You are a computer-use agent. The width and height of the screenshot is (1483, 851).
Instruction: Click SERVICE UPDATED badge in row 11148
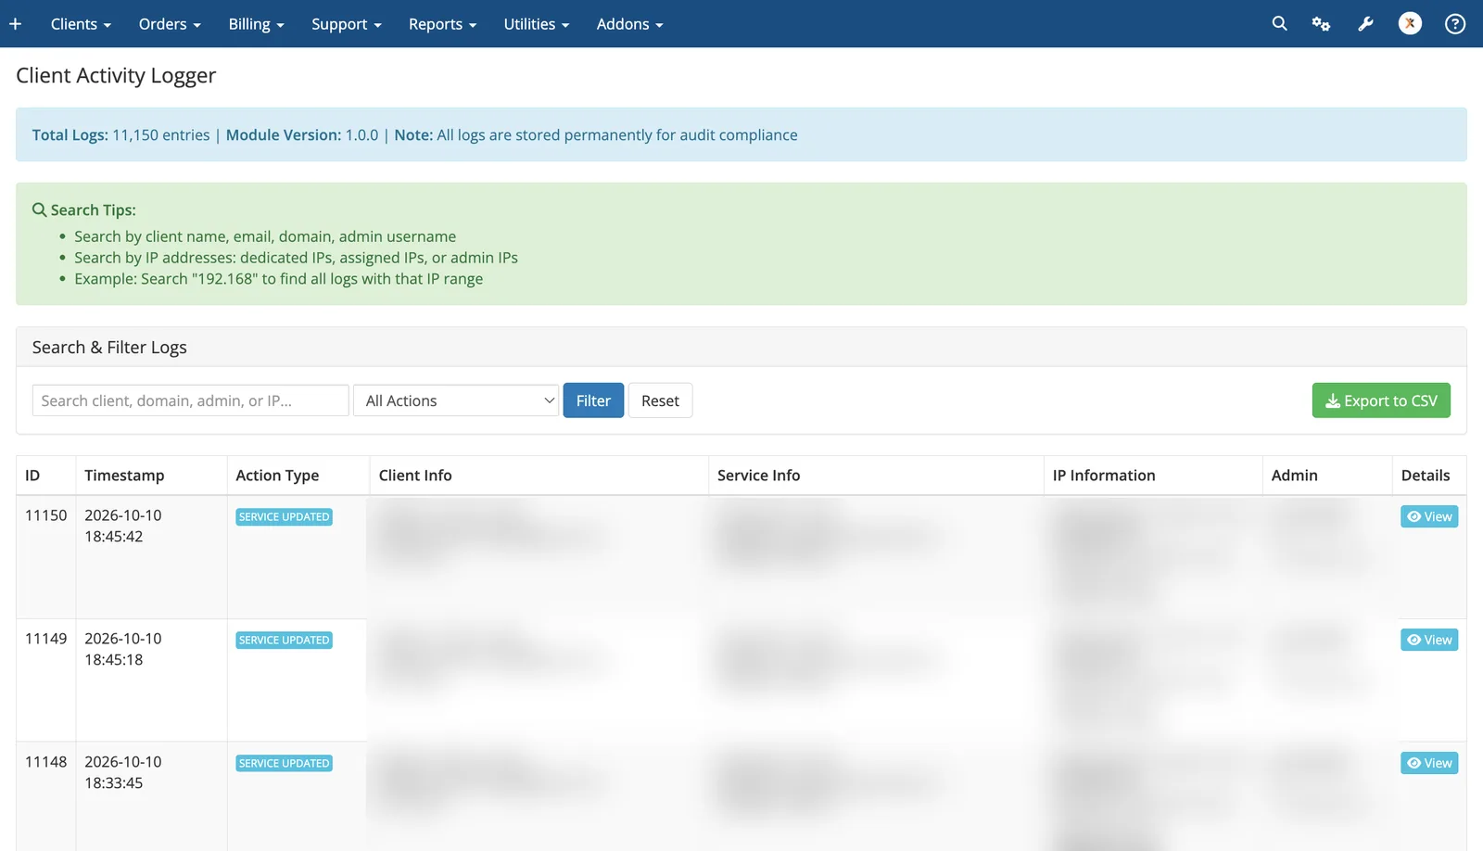284,764
